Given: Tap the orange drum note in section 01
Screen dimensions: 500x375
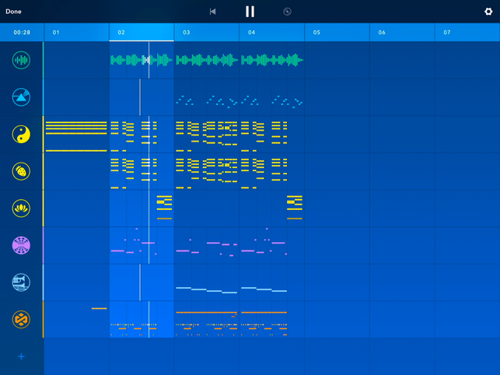Looking at the screenshot, I should (100, 309).
